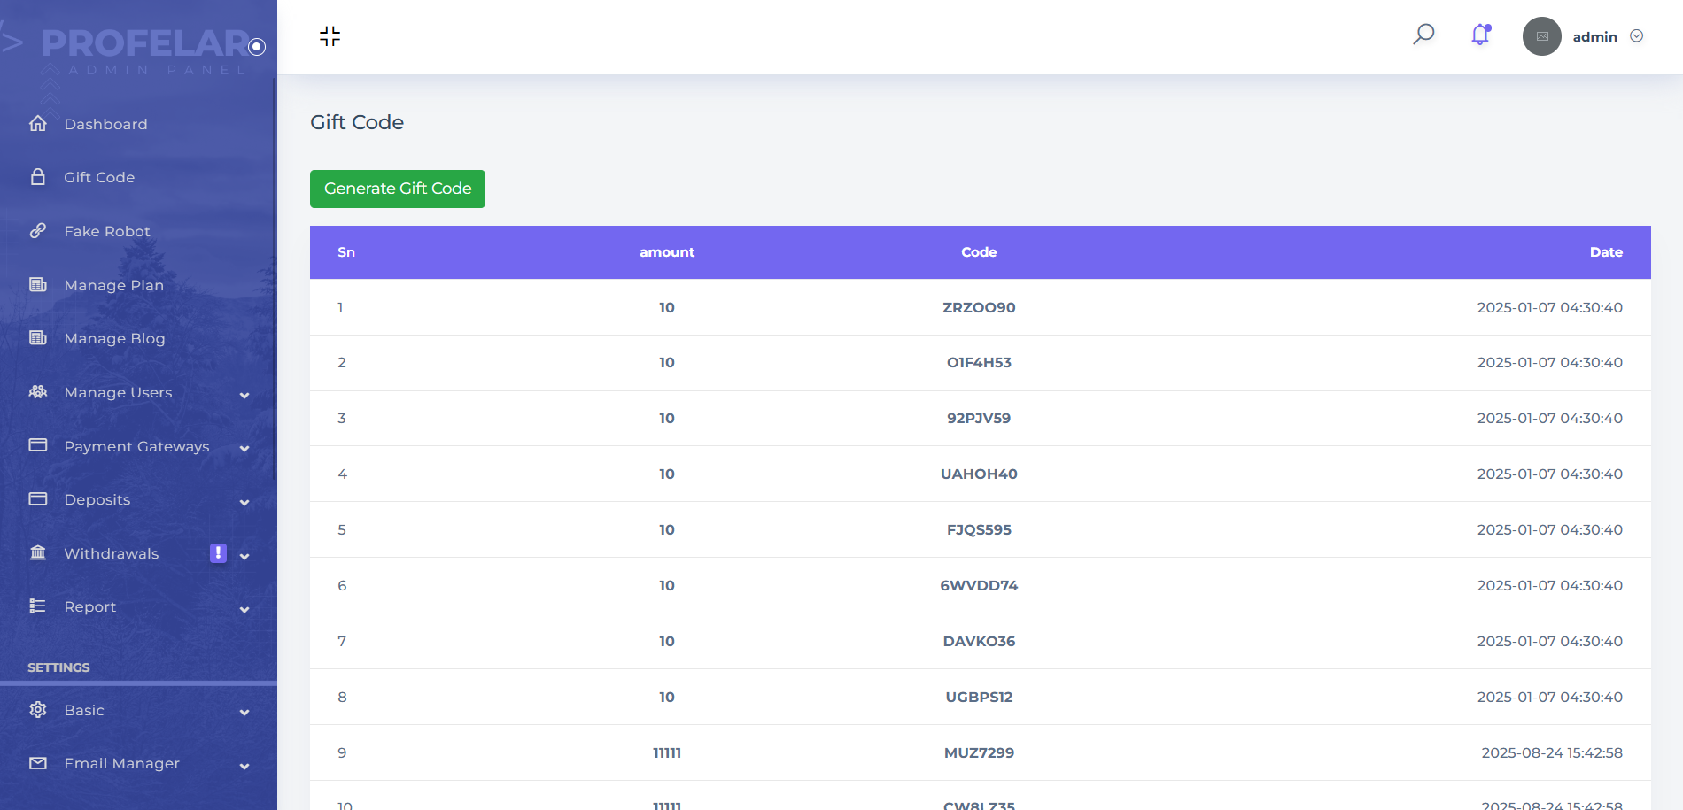Viewport: 1683px width, 810px height.
Task: Click the Fake Robot link icon
Action: pyautogui.click(x=38, y=231)
